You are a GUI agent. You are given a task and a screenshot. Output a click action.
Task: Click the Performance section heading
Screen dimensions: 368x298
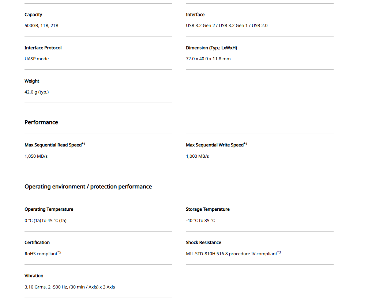[41, 122]
